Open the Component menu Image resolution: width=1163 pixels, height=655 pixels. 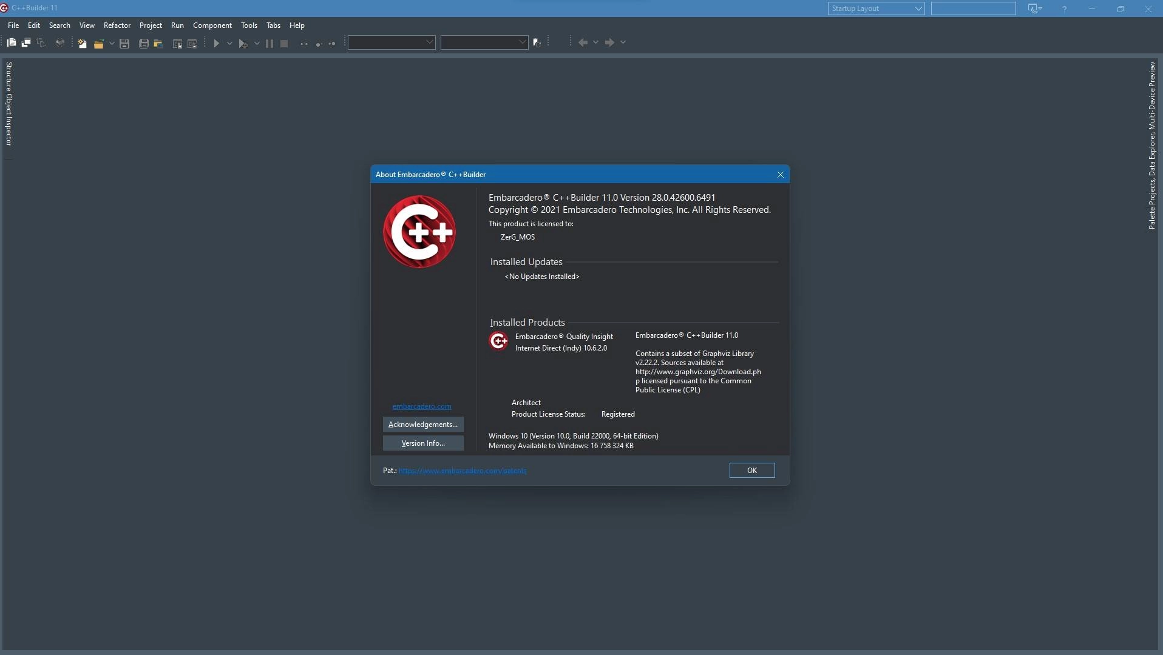212,25
